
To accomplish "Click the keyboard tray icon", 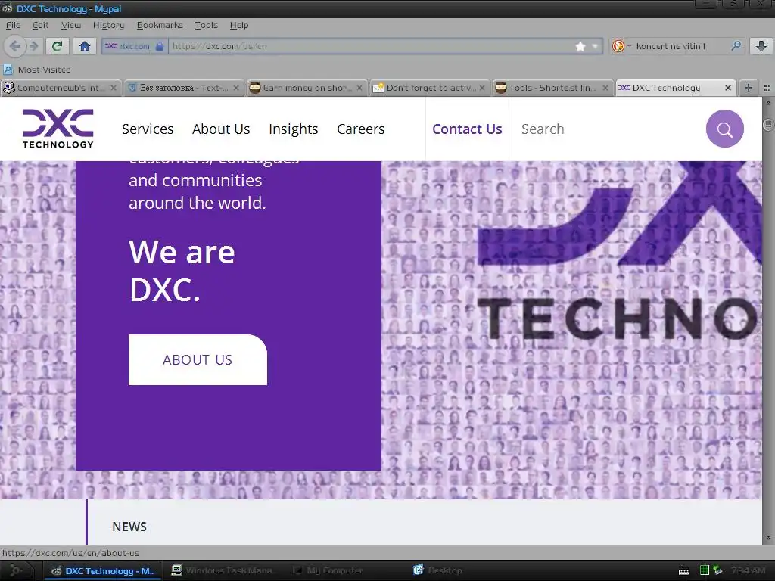I will click(x=684, y=572).
